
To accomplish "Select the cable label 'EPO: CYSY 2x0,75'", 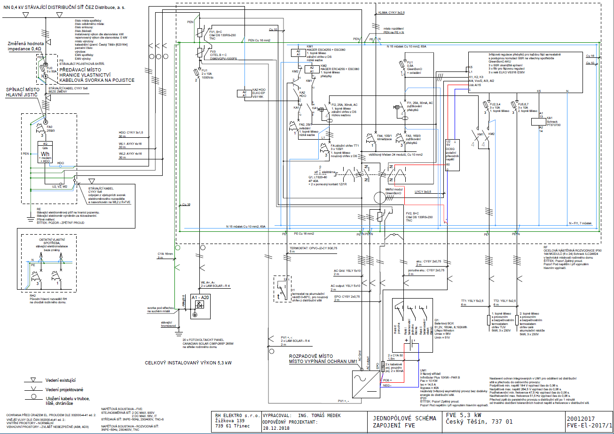I will (x=346, y=297).
